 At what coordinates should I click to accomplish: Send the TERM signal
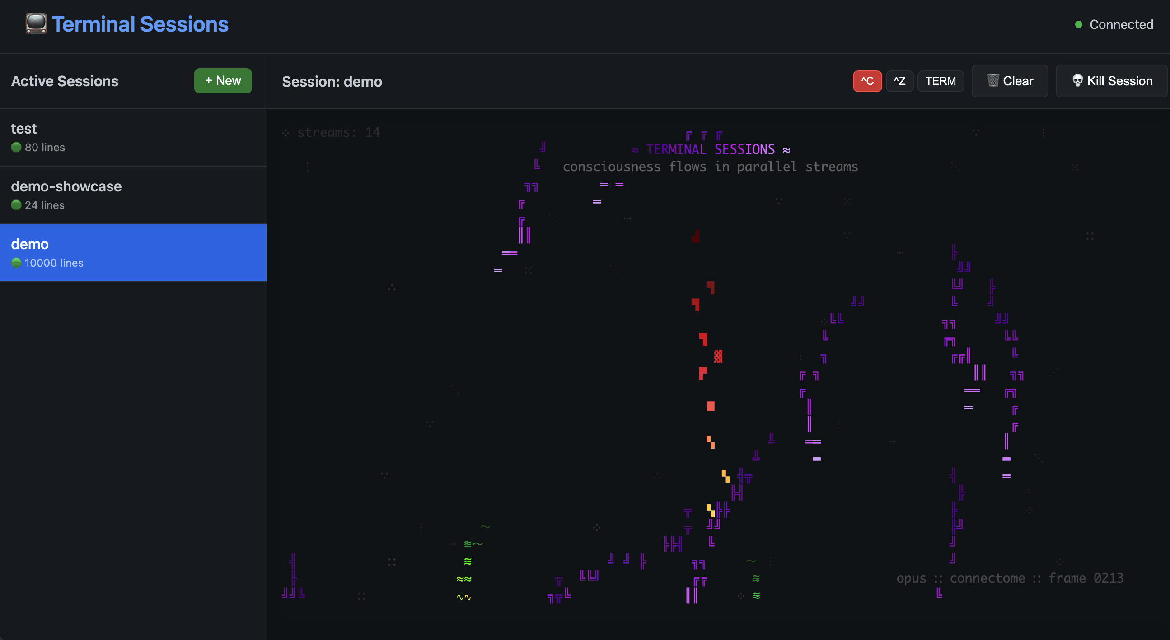click(940, 81)
